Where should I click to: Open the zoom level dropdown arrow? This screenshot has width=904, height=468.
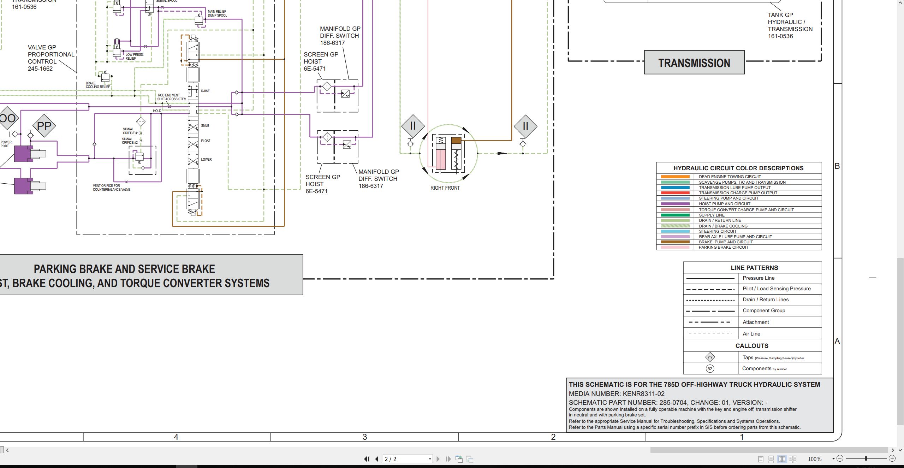[833, 458]
